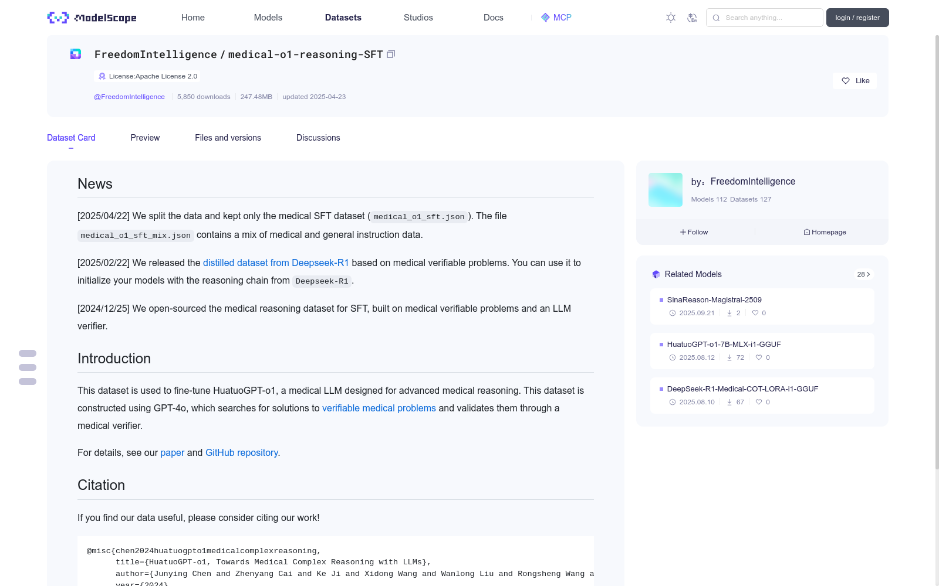Switch to Files and versions tab
The width and height of the screenshot is (939, 586).
pyautogui.click(x=228, y=138)
